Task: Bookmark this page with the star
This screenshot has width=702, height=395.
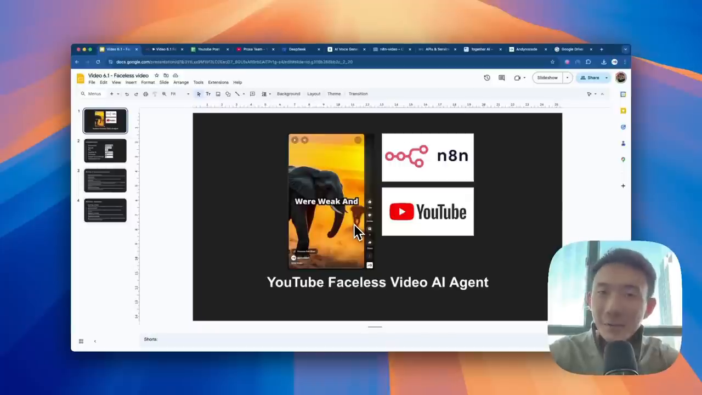Action: pos(552,62)
